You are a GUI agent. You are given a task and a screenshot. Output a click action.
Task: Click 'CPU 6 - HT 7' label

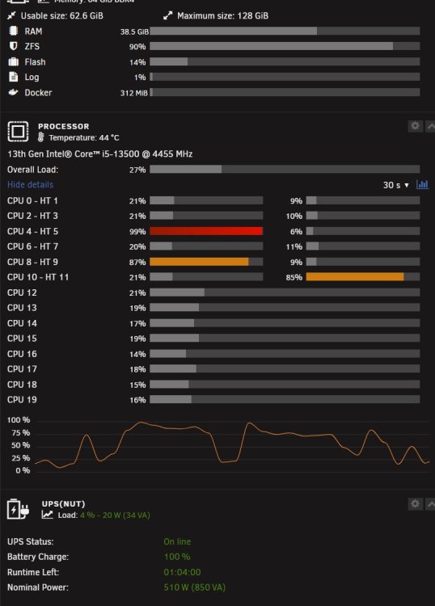[x=32, y=246]
